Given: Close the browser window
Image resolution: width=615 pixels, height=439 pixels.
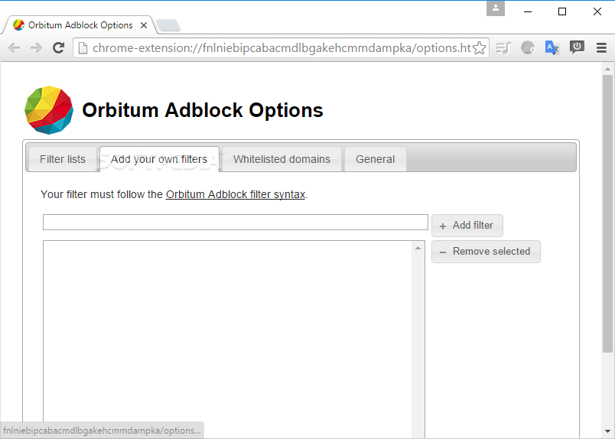Looking at the screenshot, I should click(x=597, y=11).
